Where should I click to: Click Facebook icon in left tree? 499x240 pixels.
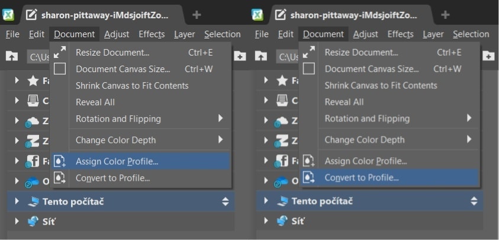click(x=33, y=161)
